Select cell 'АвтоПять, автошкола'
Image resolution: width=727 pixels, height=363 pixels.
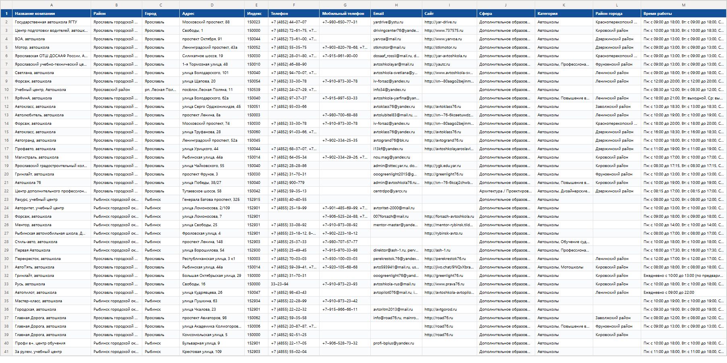coord(52,267)
